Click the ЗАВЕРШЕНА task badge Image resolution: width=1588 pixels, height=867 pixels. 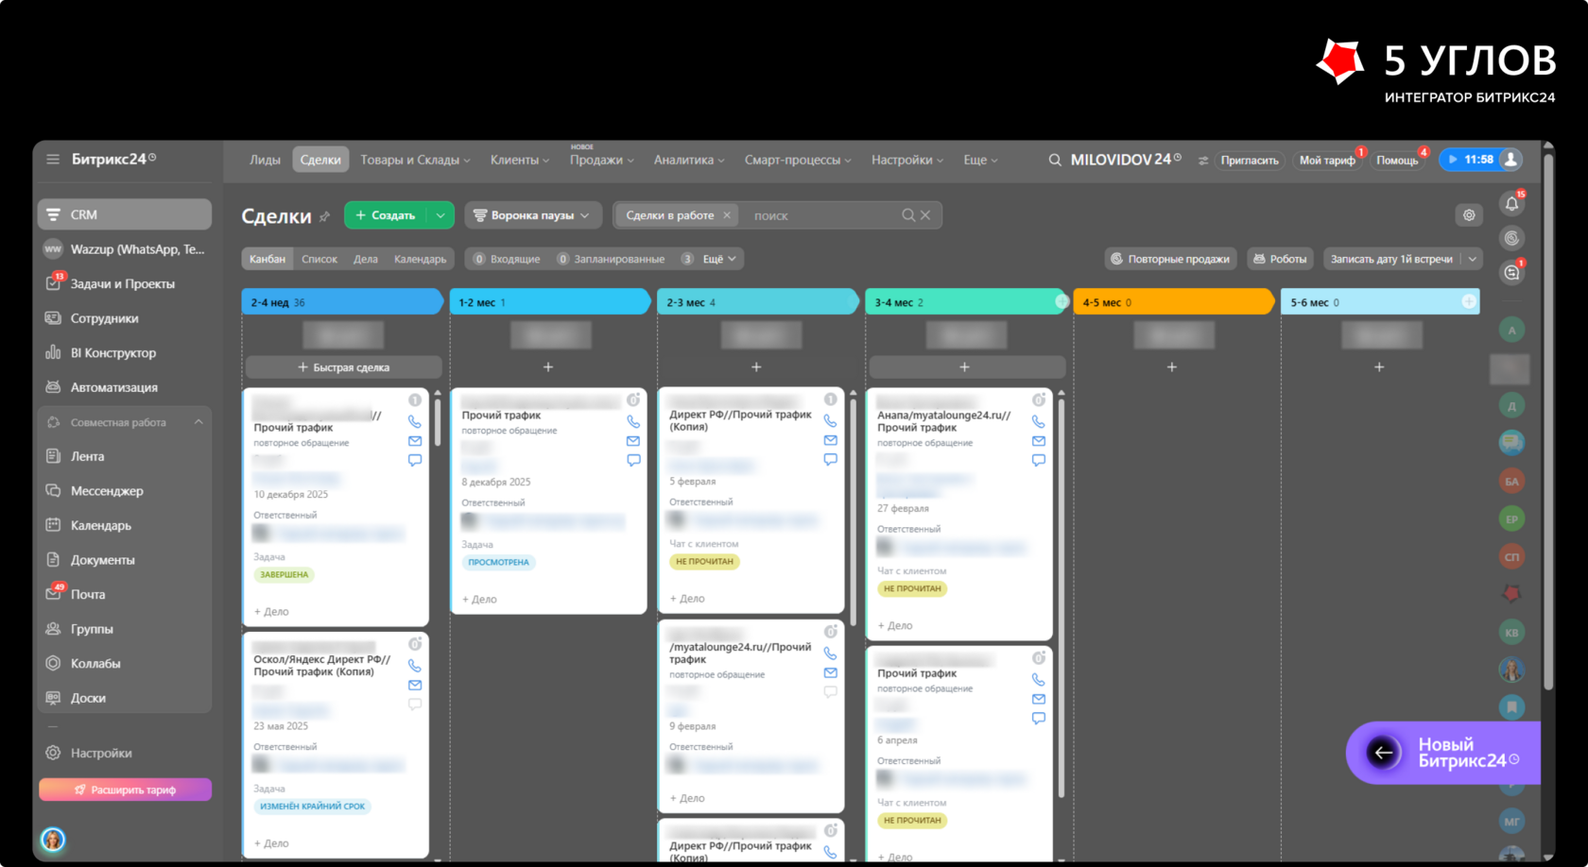(x=285, y=574)
